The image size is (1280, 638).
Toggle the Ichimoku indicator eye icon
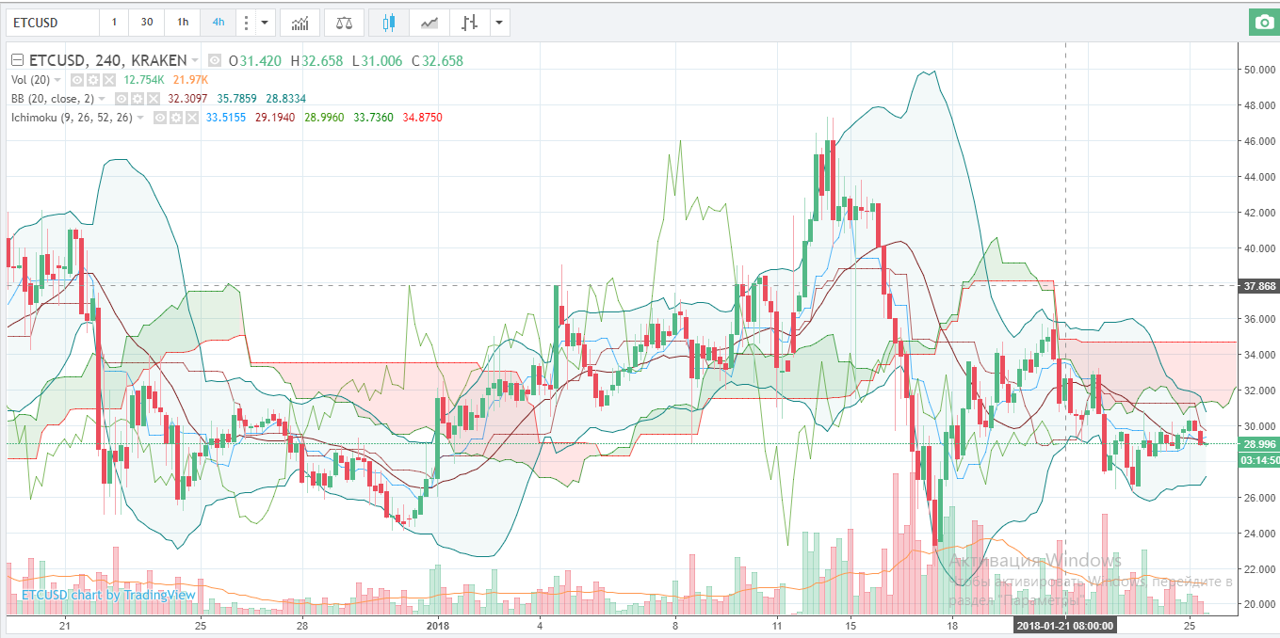tap(161, 118)
